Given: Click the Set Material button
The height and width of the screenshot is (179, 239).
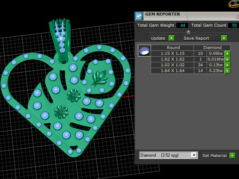Looking at the screenshot, I should [x=215, y=156].
